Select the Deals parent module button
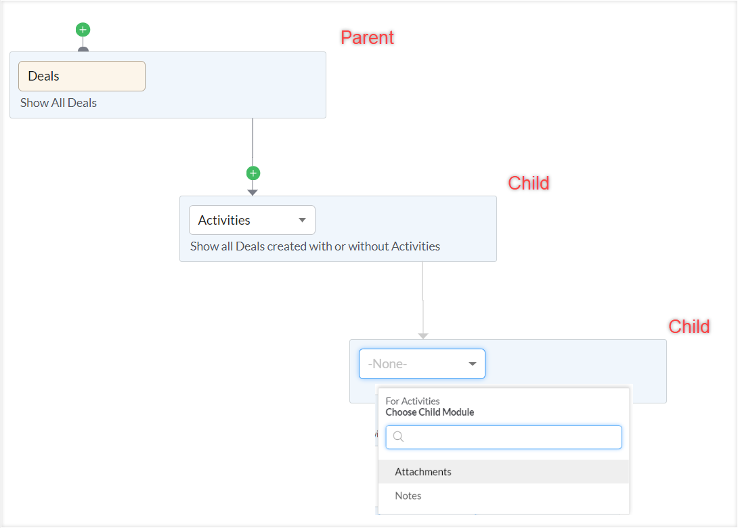 pyautogui.click(x=81, y=76)
